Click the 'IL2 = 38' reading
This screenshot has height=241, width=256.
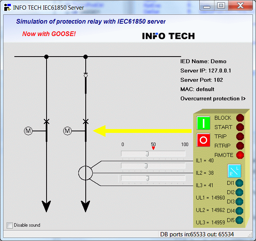(x=205, y=173)
